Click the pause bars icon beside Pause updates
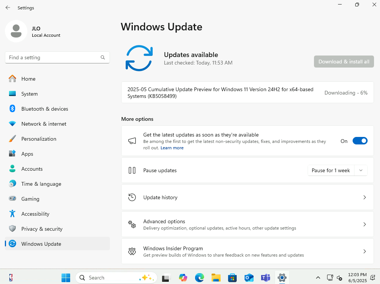This screenshot has width=380, height=284. (x=132, y=170)
